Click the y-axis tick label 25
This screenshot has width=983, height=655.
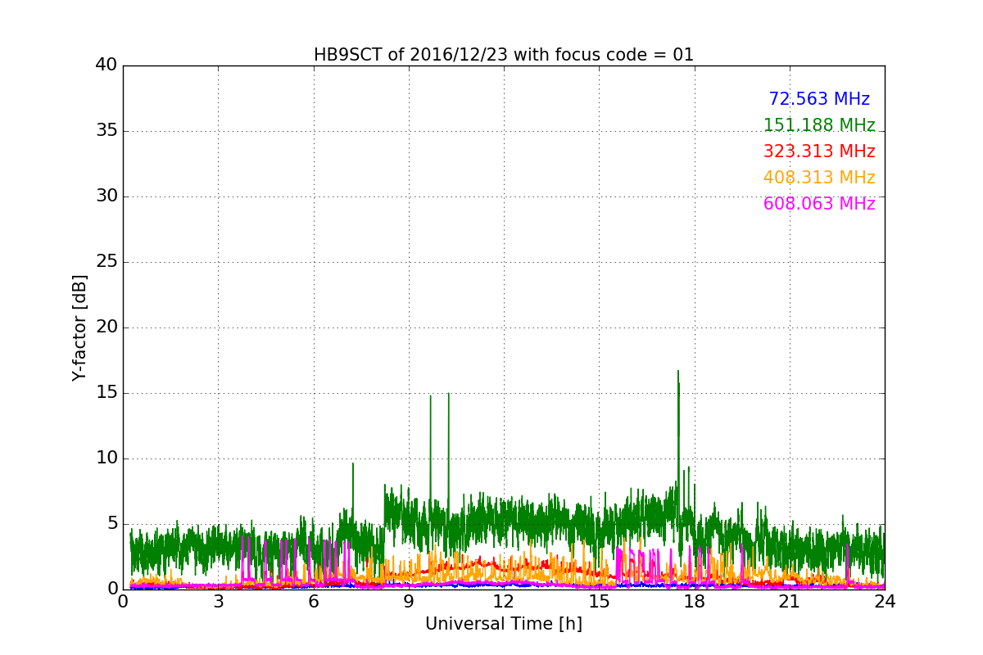click(x=106, y=262)
